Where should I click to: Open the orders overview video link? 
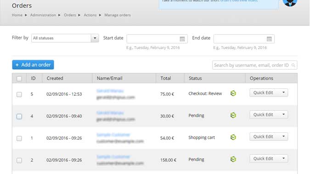tap(239, 1)
